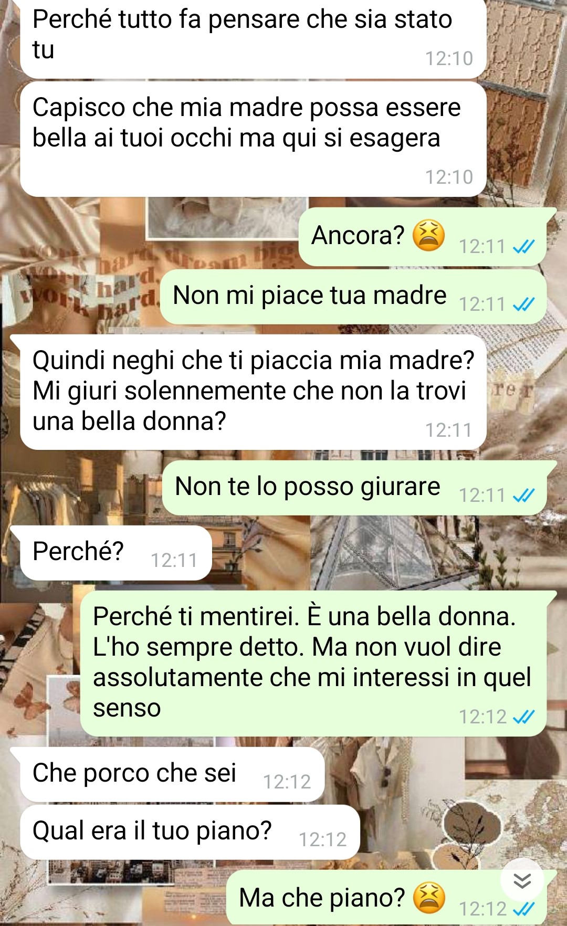This screenshot has width=567, height=926.
Task: Tap the scroll-to-bottom double chevron button
Action: (x=522, y=881)
